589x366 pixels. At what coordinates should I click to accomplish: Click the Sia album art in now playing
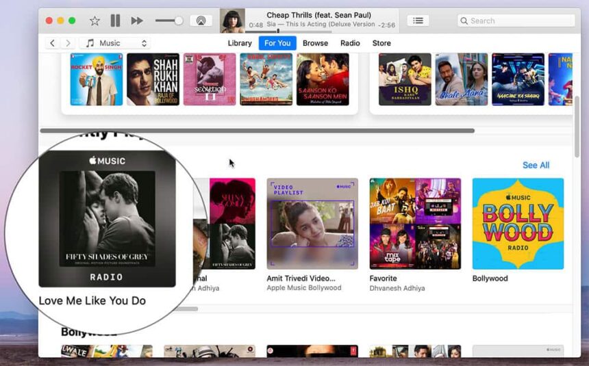232,21
